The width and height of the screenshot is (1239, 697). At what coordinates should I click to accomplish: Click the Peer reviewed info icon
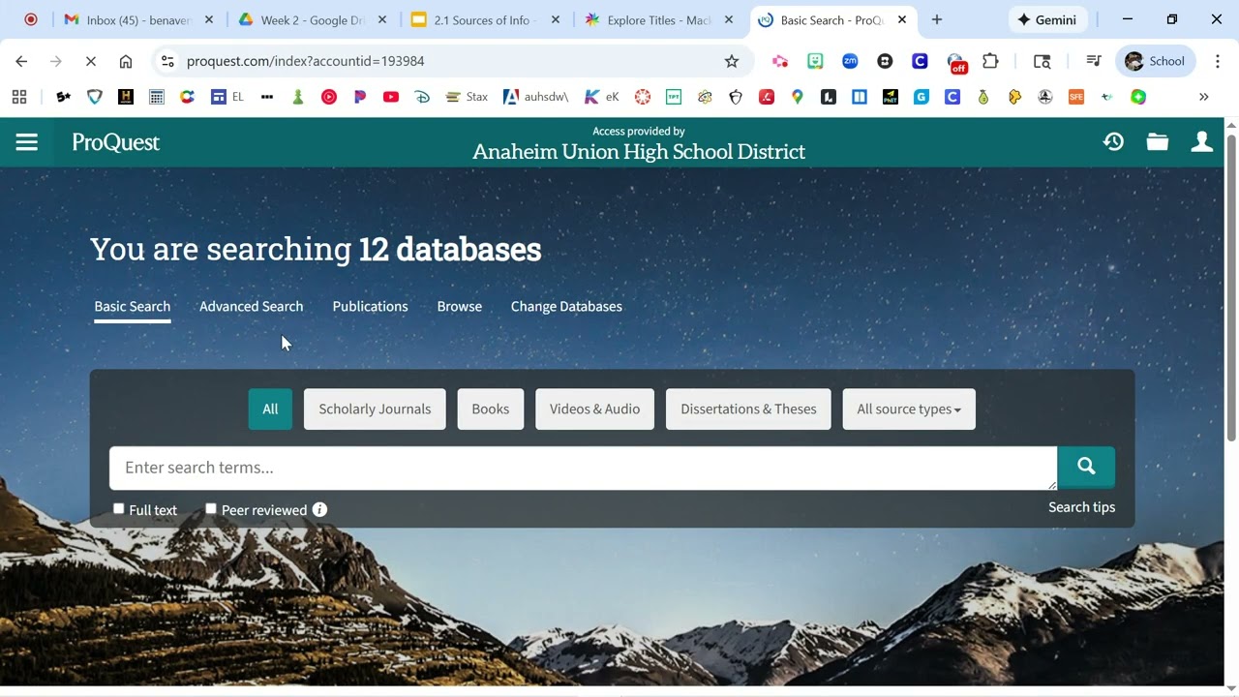[x=320, y=509]
